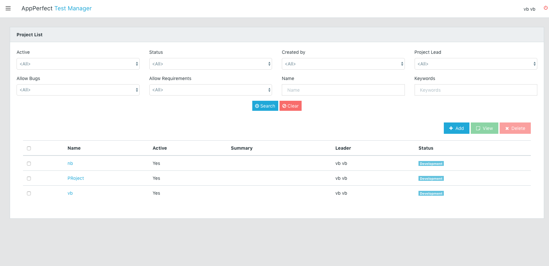Viewport: 549px width, 266px height.
Task: Click the Name column header
Action: [x=74, y=148]
